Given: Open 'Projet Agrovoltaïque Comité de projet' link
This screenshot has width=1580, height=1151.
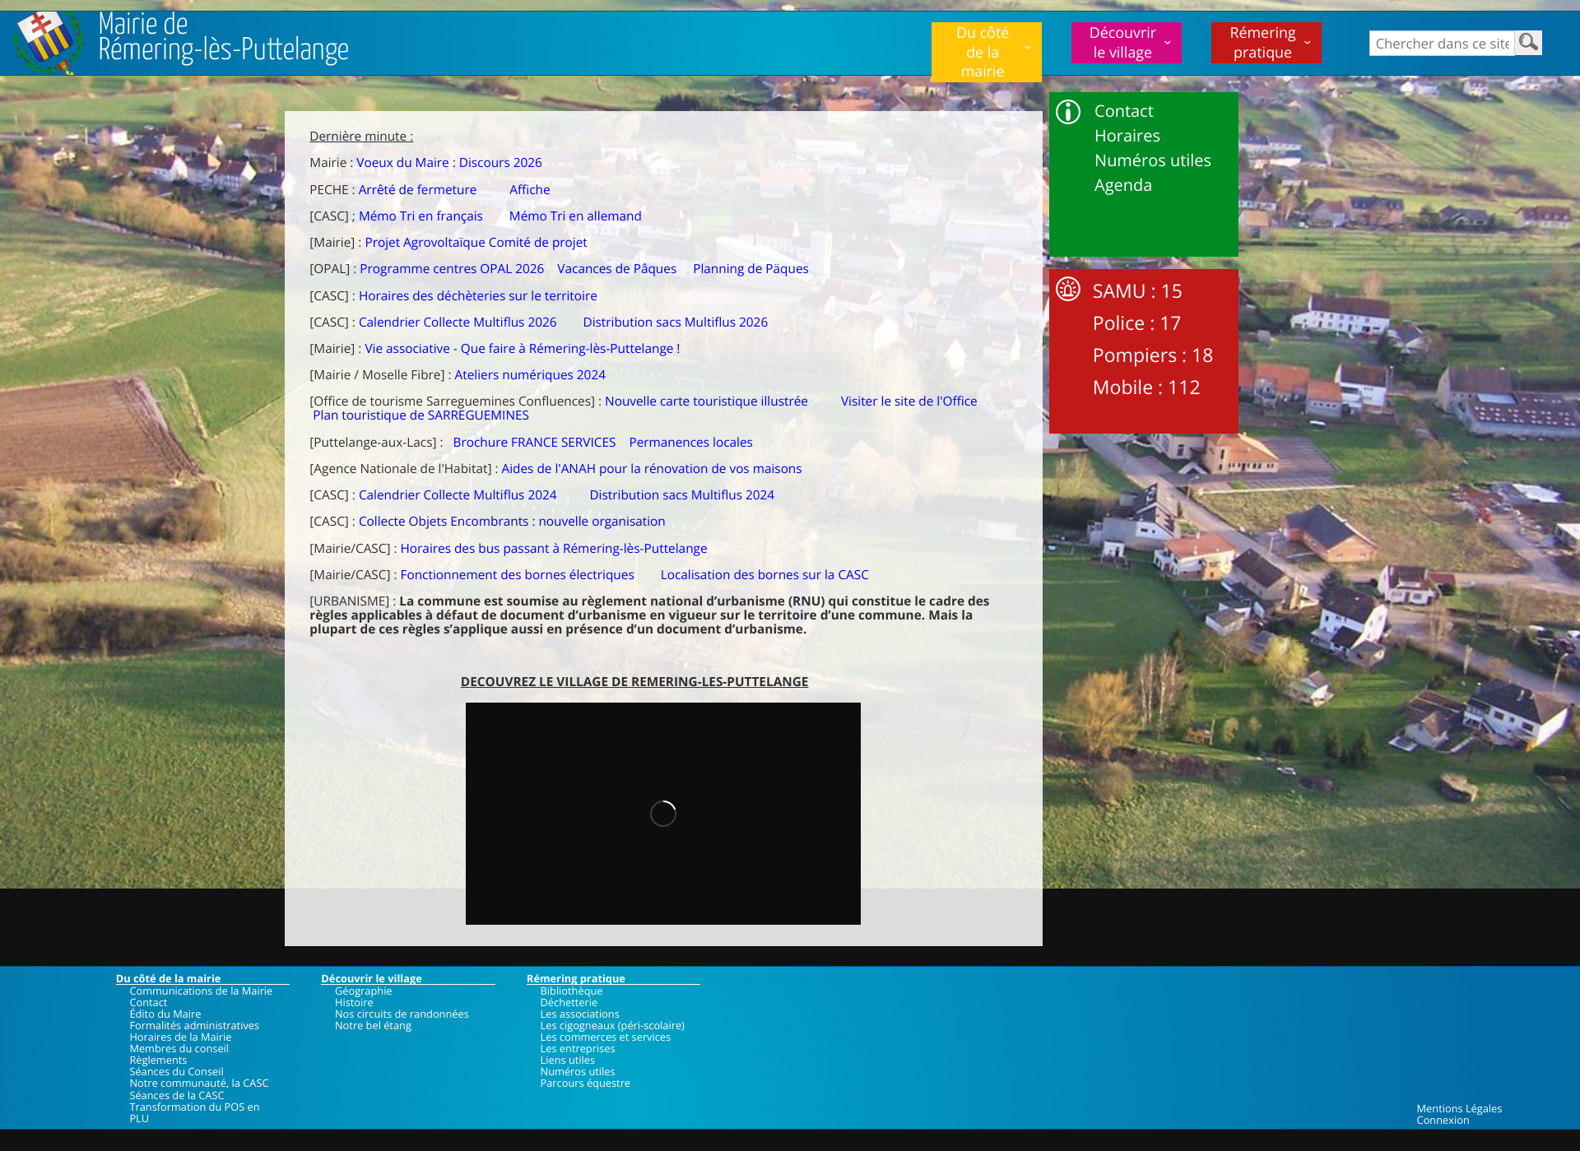Looking at the screenshot, I should click(x=476, y=243).
